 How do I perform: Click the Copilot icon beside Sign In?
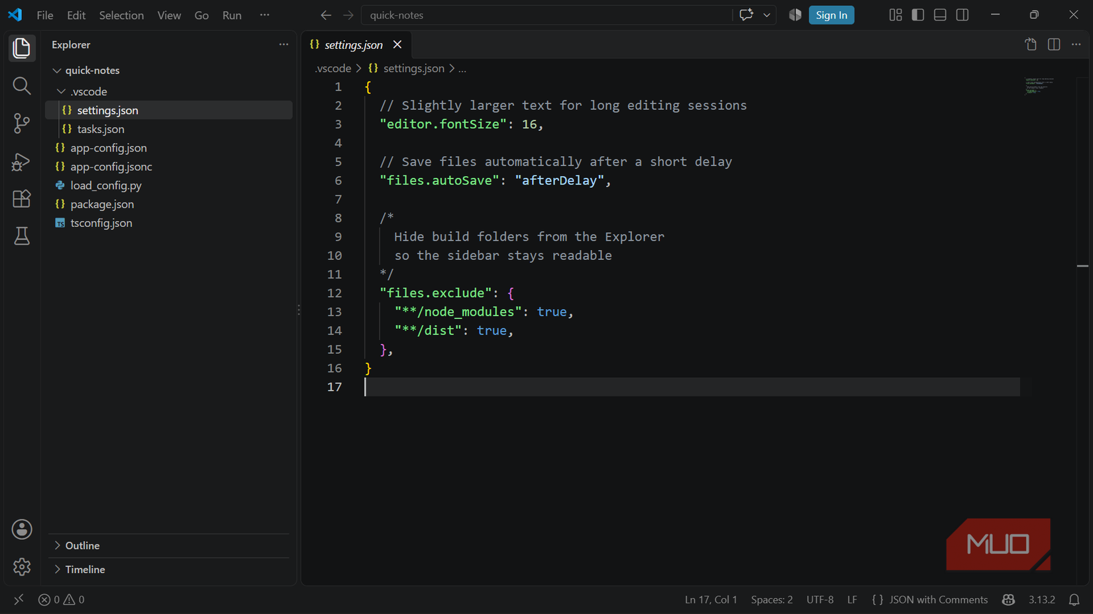pos(795,15)
